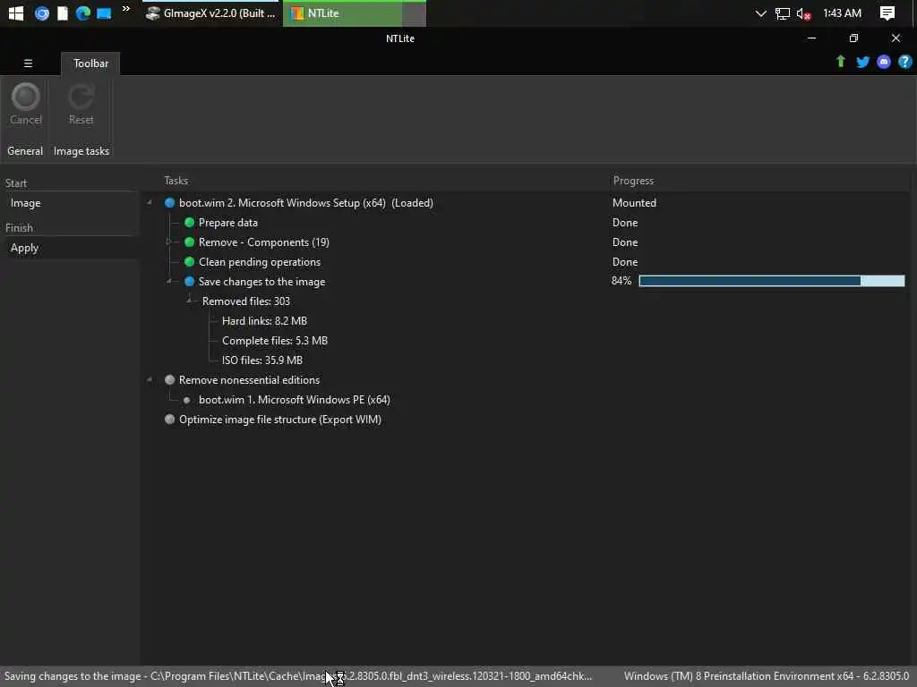Open the blue folder taskbar icon
The width and height of the screenshot is (917, 687).
pos(104,13)
